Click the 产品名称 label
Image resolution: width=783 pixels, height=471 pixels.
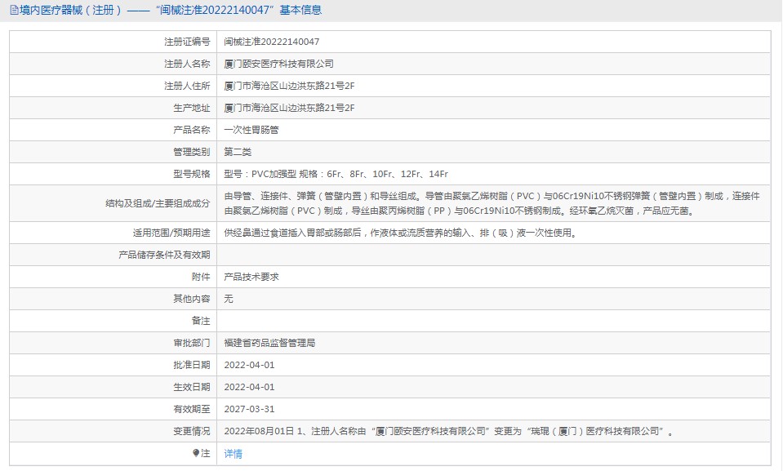[x=192, y=130]
